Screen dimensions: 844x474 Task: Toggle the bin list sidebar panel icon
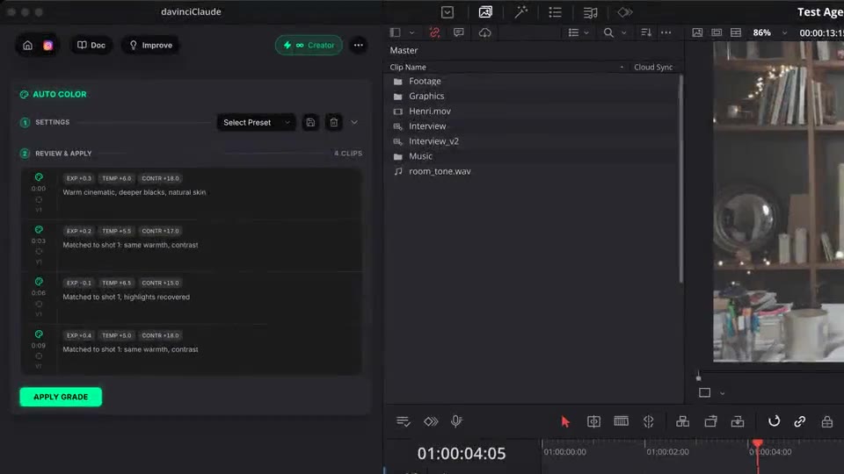(x=395, y=32)
